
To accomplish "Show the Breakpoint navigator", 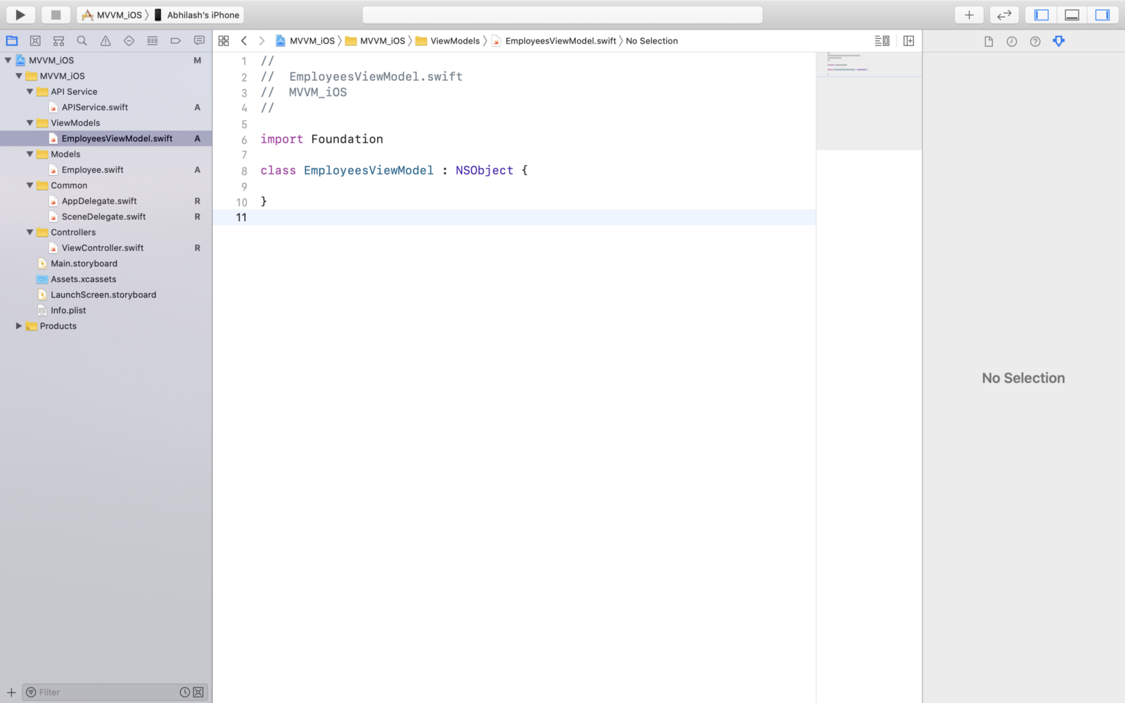I will coord(176,41).
